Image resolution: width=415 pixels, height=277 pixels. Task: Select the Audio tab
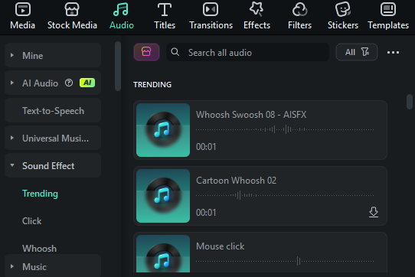pos(122,16)
